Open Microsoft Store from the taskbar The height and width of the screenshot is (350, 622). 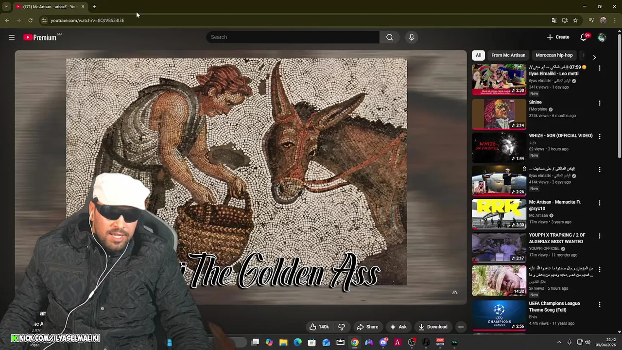tap(312, 342)
